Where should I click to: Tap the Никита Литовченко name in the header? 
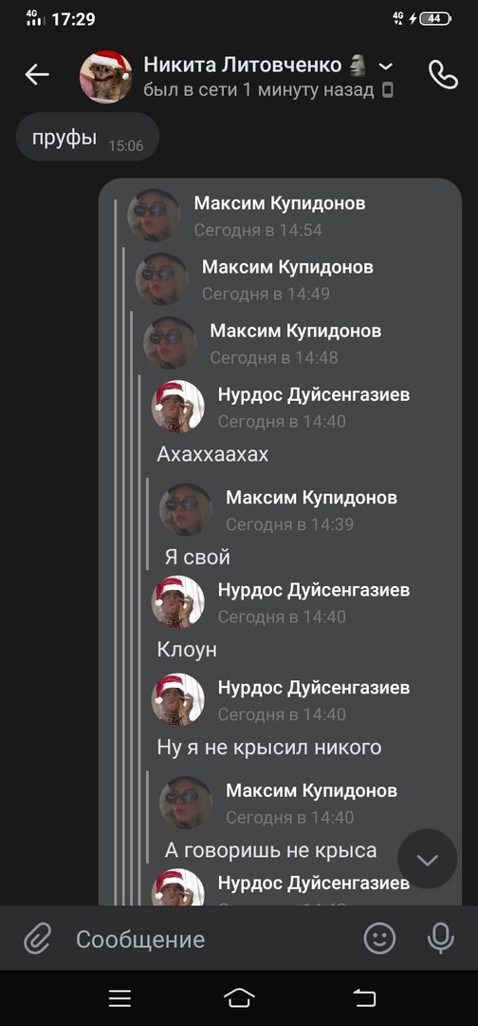[x=242, y=65]
